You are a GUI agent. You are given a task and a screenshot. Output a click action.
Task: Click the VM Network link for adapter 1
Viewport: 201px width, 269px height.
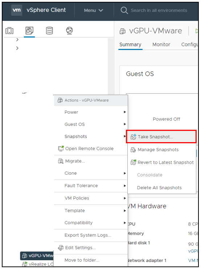pos(193,260)
